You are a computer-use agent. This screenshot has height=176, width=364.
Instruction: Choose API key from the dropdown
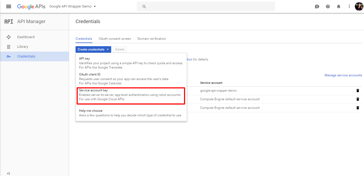[131, 63]
